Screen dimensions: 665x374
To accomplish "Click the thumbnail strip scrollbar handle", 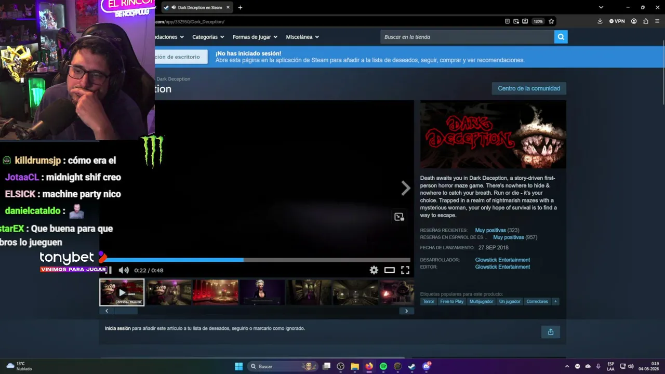I will click(x=126, y=311).
